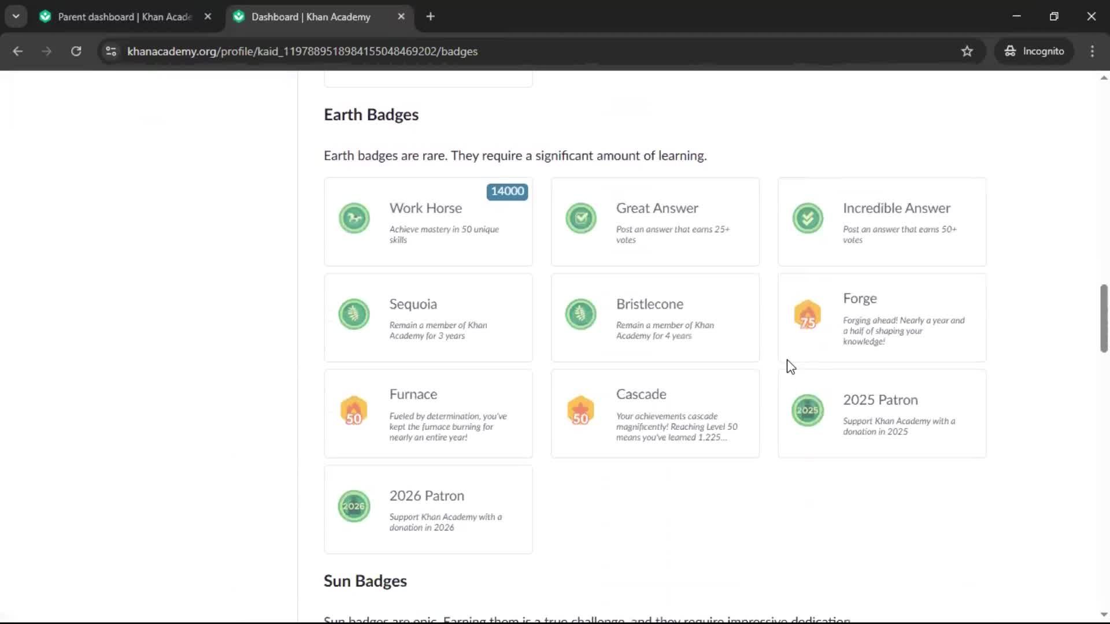Click the Furnace 50 badge icon
Image resolution: width=1110 pixels, height=624 pixels.
tap(354, 411)
